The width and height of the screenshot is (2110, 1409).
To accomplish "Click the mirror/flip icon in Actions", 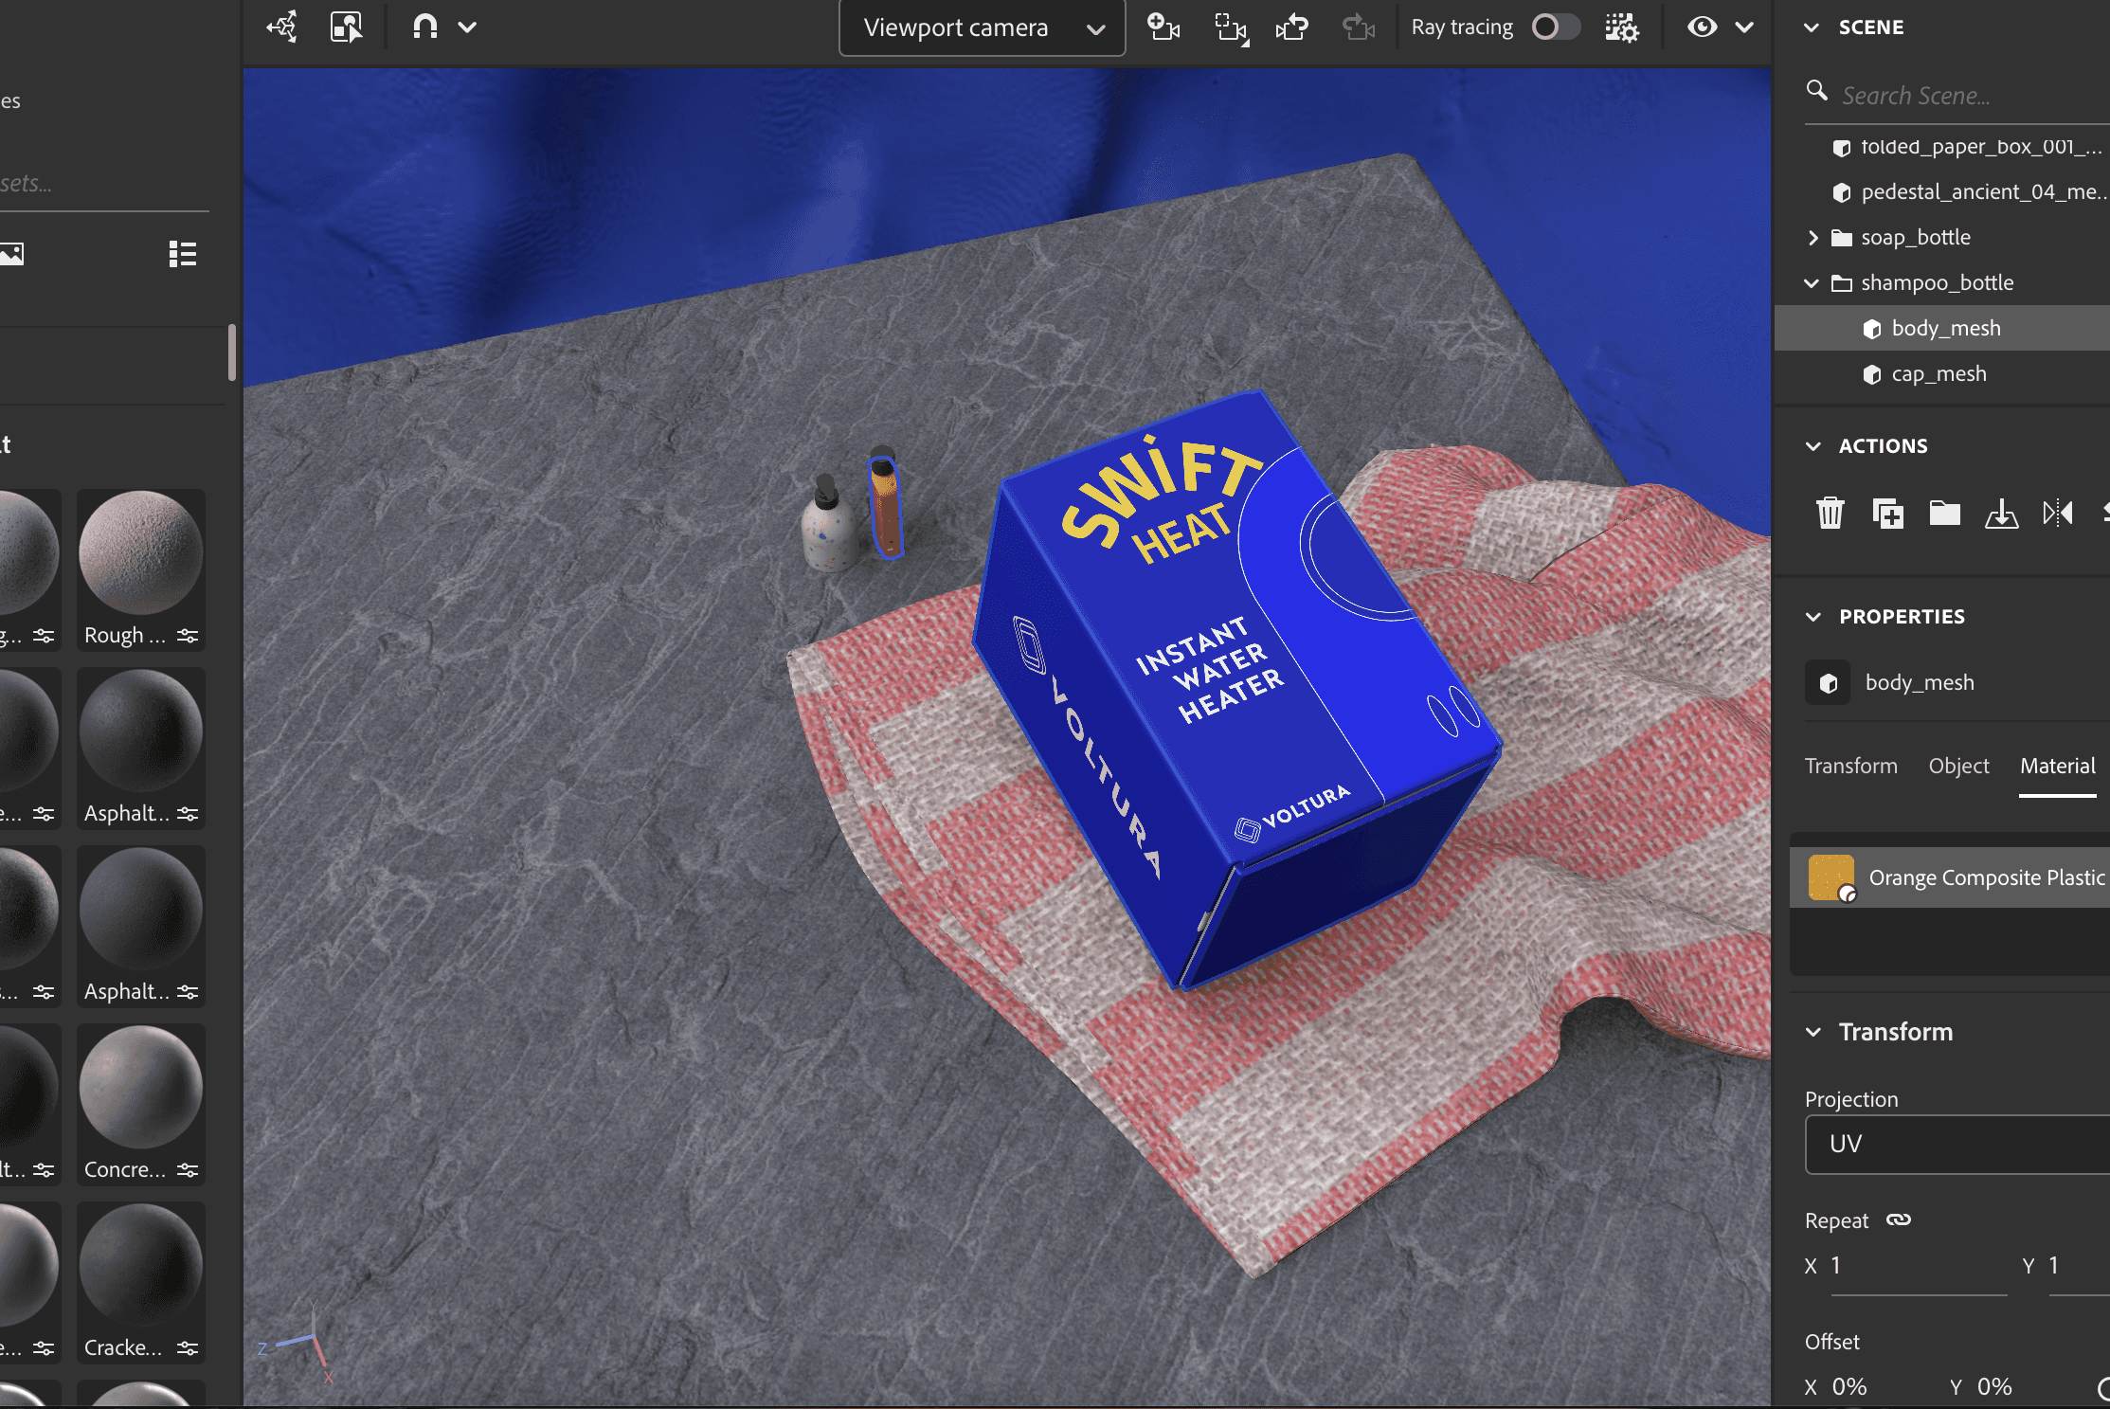I will [2058, 513].
